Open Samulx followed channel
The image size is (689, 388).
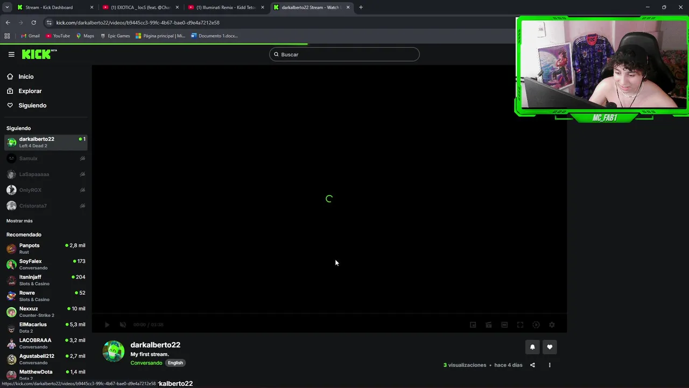click(x=46, y=158)
